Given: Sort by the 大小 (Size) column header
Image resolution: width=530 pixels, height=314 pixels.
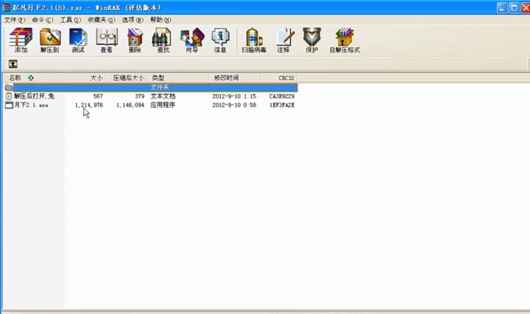Looking at the screenshot, I should (x=85, y=78).
